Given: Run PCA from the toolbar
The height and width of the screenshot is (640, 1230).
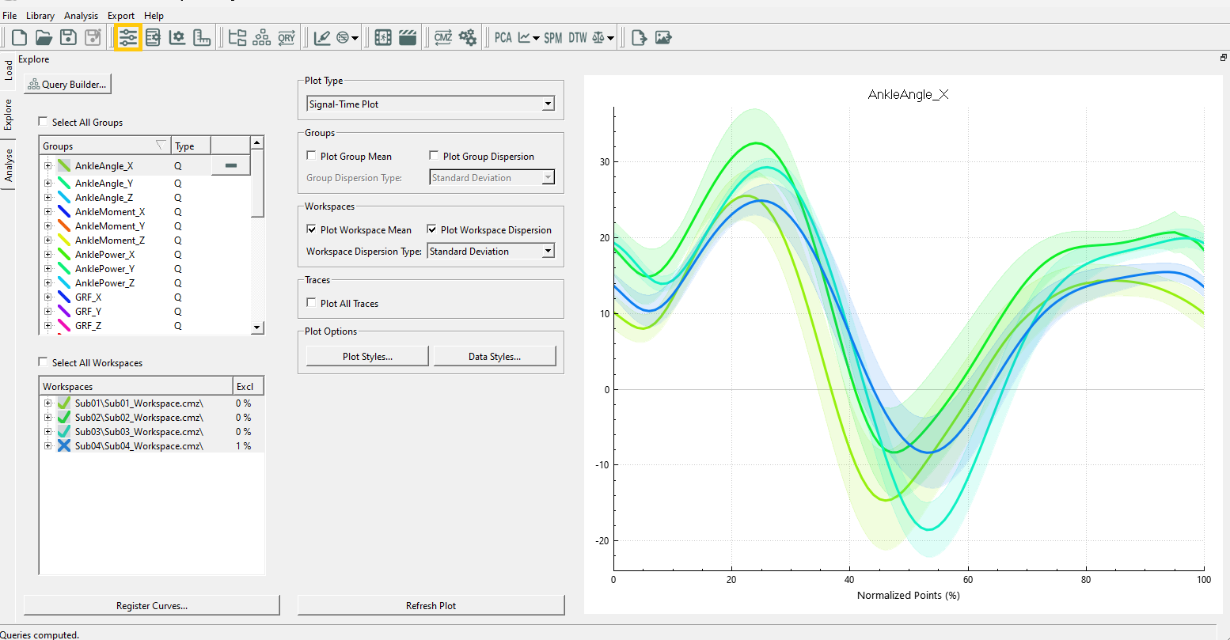Looking at the screenshot, I should coord(503,37).
